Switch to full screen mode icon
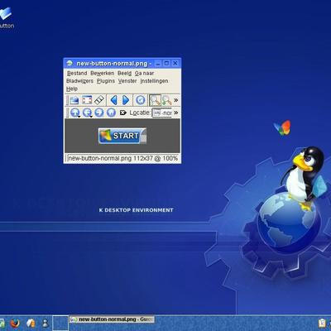Image resolution: width=331 pixels, height=331 pixels. 87,100
